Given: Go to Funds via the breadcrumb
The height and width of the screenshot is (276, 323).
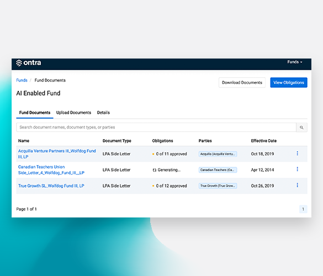Looking at the screenshot, I should 22,81.
